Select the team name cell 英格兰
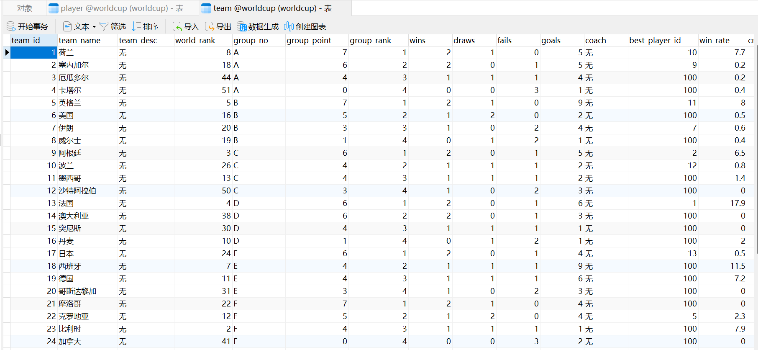The height and width of the screenshot is (350, 758). pos(87,103)
